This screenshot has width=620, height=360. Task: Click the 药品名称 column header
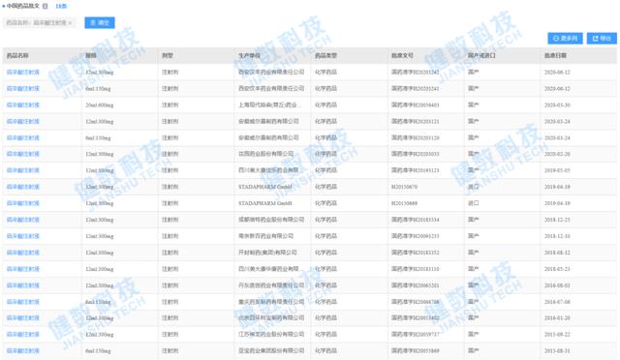click(x=17, y=56)
